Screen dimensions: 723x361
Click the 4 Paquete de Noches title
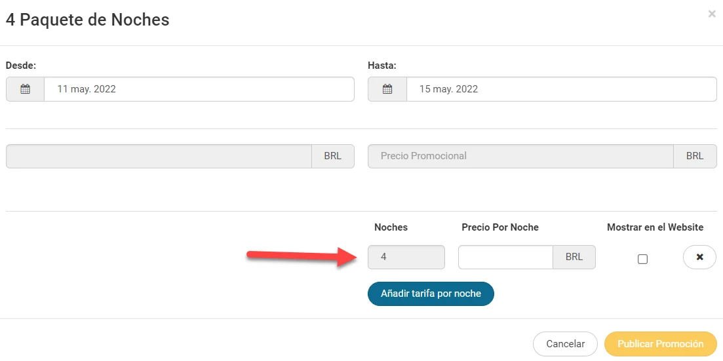[87, 20]
